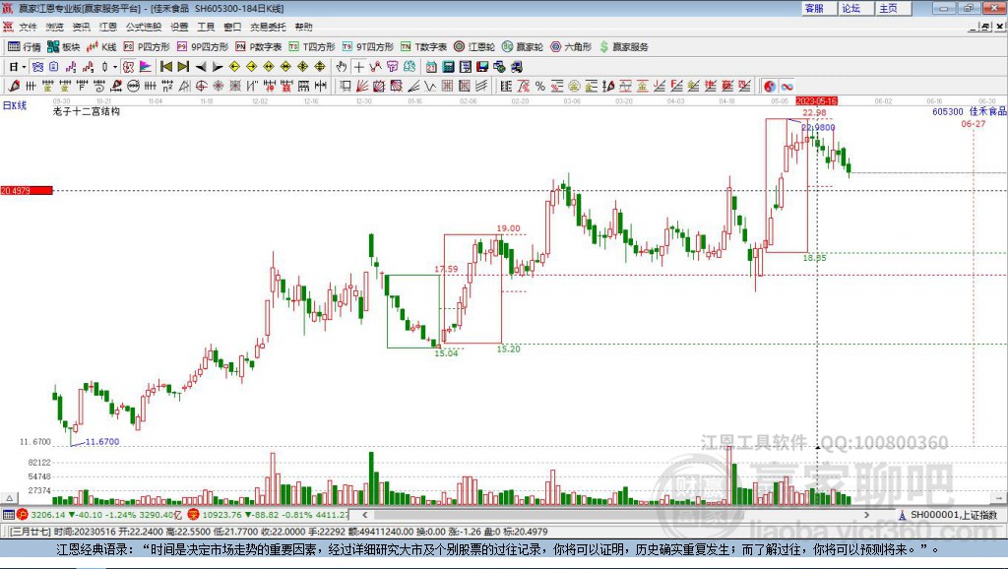Open the 板块 sector view
Screen dimensions: 1008x569
tap(64, 47)
